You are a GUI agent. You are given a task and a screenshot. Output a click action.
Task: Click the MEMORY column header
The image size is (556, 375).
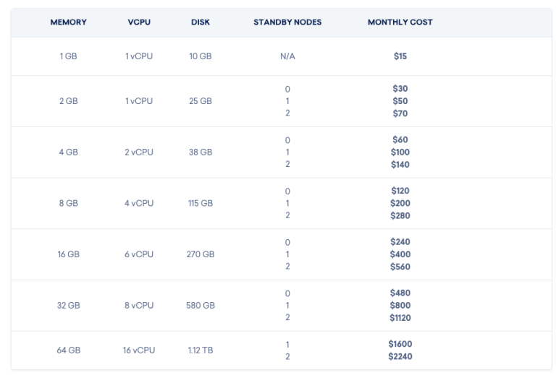point(69,22)
